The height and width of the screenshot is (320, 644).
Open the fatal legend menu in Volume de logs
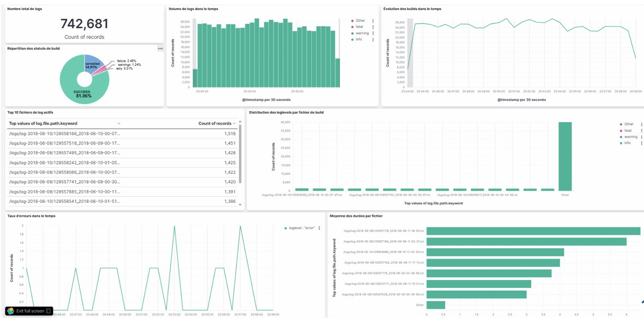click(373, 27)
